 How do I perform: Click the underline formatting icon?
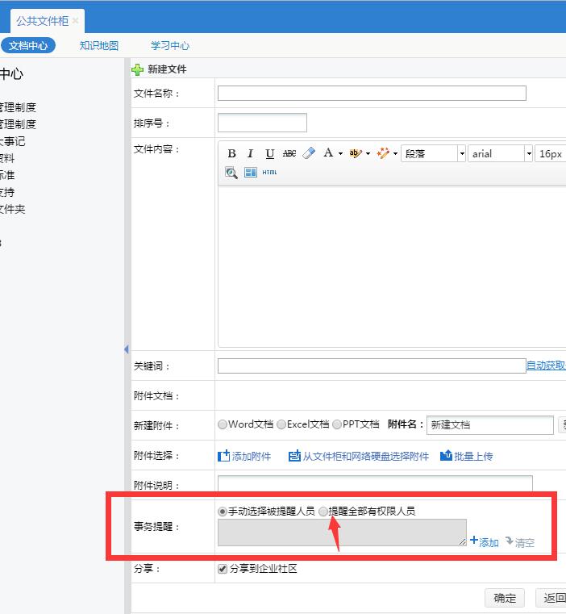coord(269,153)
